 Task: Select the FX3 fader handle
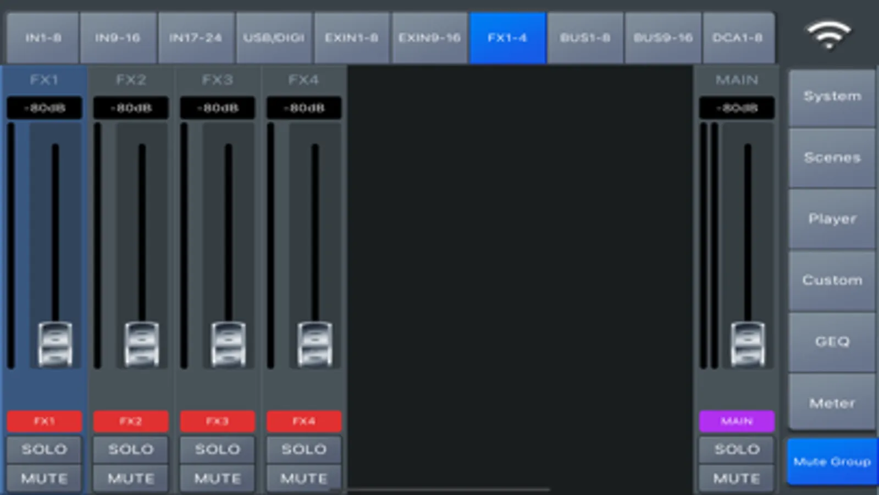click(x=228, y=344)
